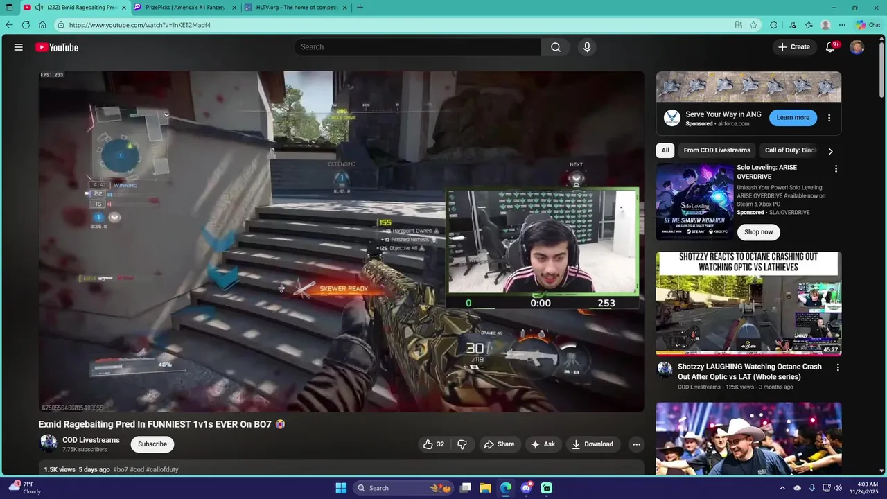Open the Air Force jets ad banner

tap(748, 87)
